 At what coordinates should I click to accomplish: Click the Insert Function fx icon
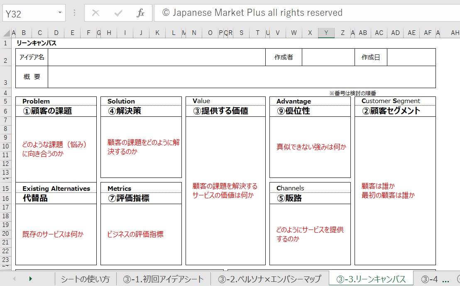(140, 13)
